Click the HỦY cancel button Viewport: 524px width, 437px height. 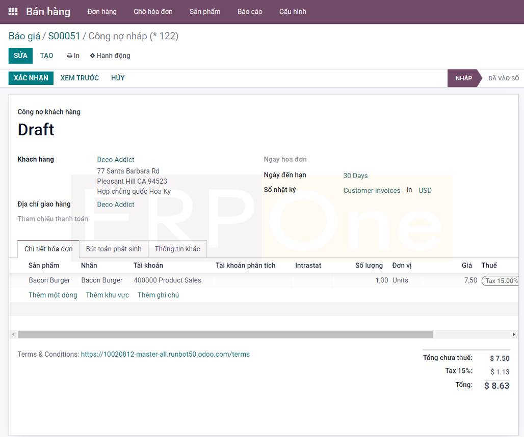click(118, 78)
